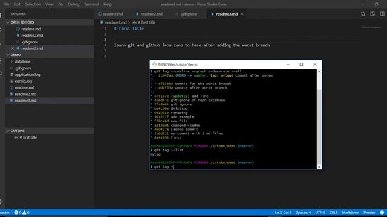Select '# first title' in Outline
Image resolution: width=387 pixels, height=217 pixels.
(x=50, y=137)
